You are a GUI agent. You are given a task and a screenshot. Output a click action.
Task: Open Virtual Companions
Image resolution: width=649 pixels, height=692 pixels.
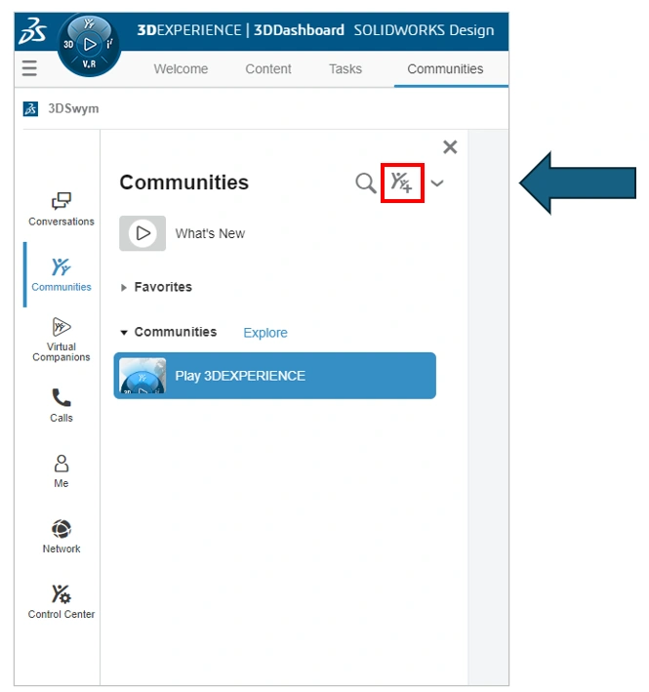tap(61, 340)
